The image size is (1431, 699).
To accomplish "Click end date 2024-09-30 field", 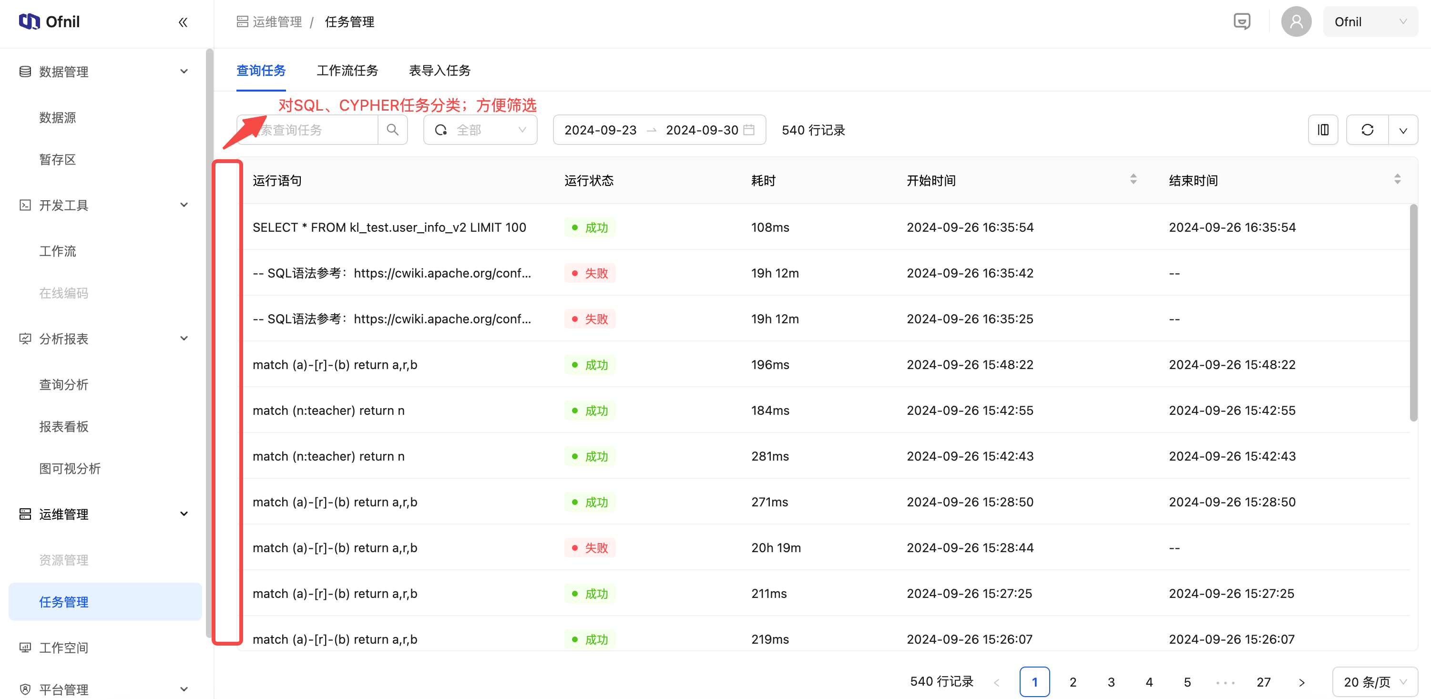I will point(702,130).
